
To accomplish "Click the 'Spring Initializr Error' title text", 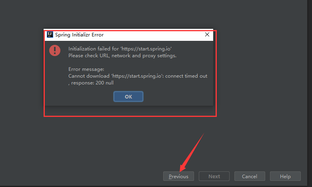I will [79, 35].
